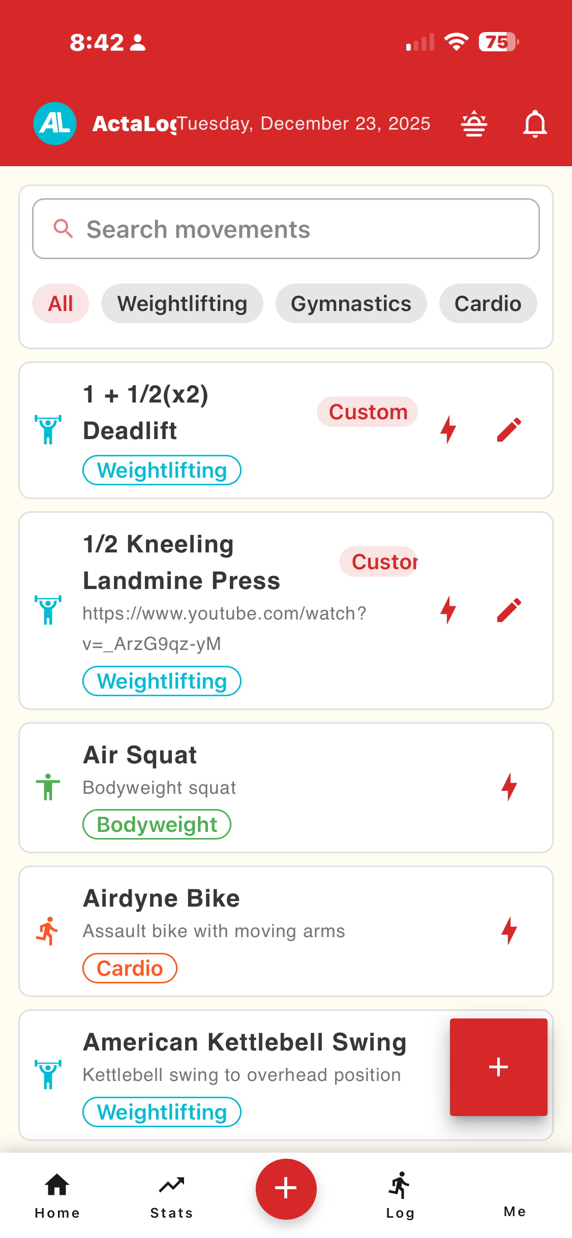The image size is (572, 1238).
Task: Edit the 1/2 Kneeling Landmine Press movement
Action: point(509,610)
